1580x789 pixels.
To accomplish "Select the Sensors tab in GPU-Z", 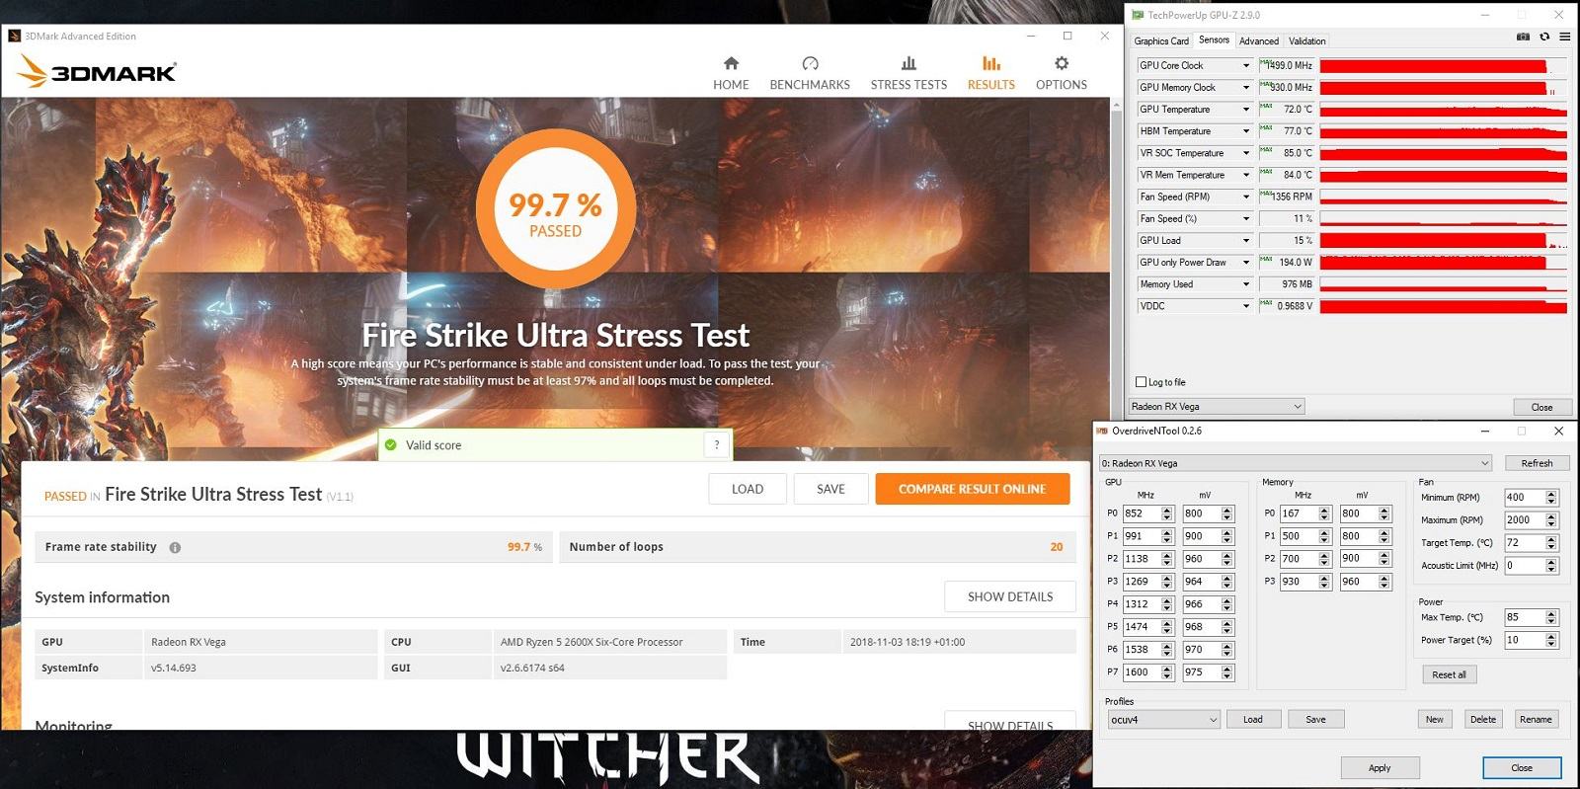I will pyautogui.click(x=1214, y=39).
